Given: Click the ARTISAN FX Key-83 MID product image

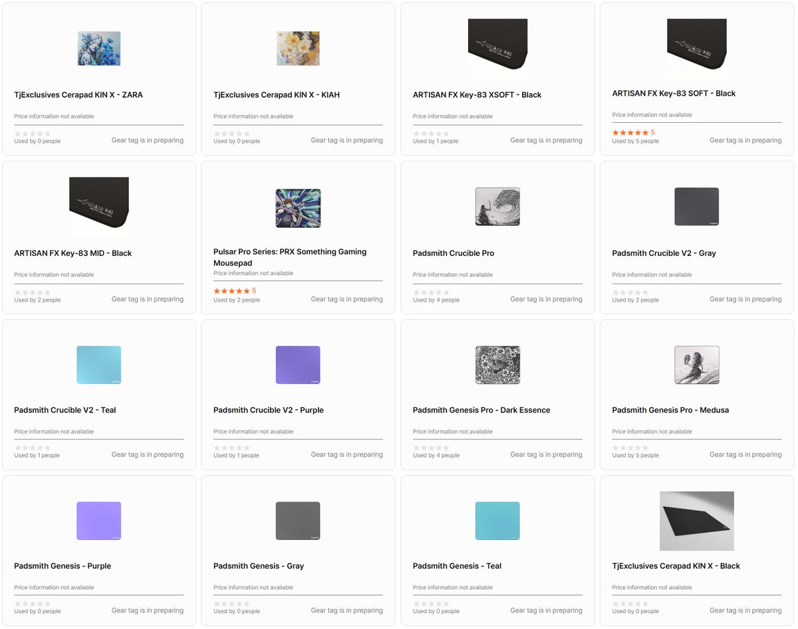Looking at the screenshot, I should click(x=99, y=204).
